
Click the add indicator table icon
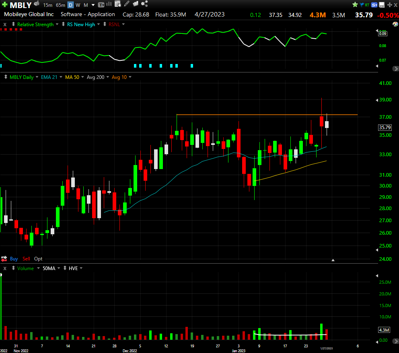click(117, 4)
